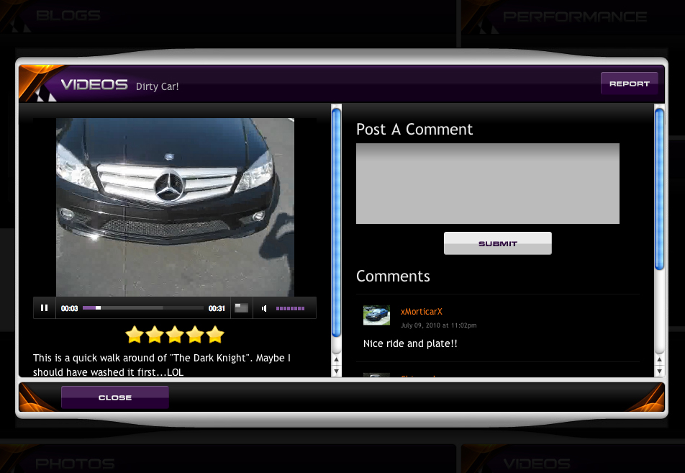Click the video frame showing the Mercedes
The image size is (685, 473).
pos(175,207)
